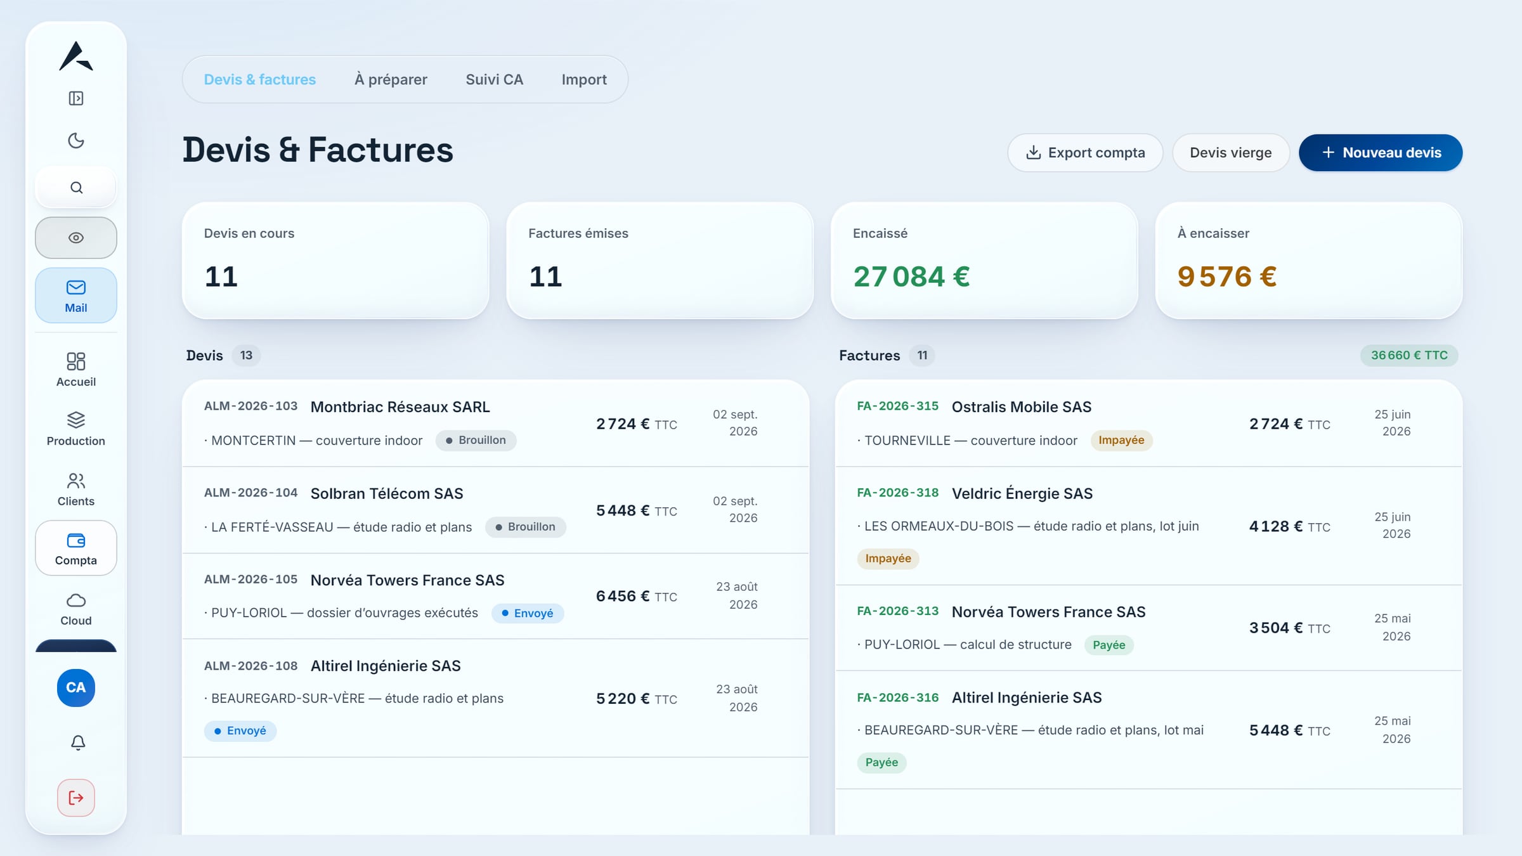This screenshot has width=1522, height=856.
Task: Open notifications bell
Action: [x=77, y=742]
